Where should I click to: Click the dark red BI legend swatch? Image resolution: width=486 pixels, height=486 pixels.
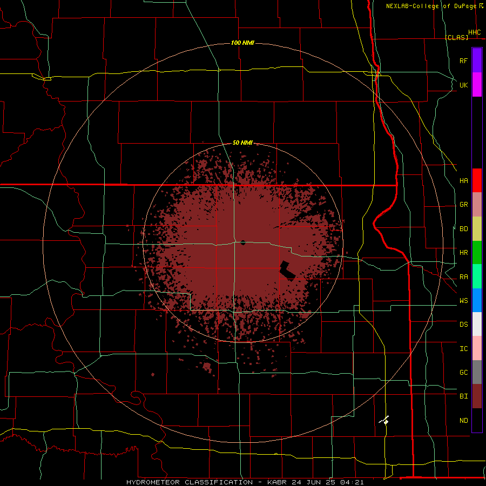477,396
